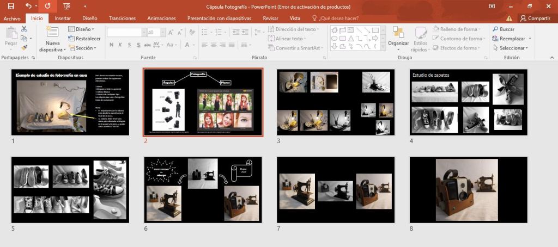Open the Diseño layout dropdown
Image resolution: width=558 pixels, height=247 pixels.
(x=84, y=29)
